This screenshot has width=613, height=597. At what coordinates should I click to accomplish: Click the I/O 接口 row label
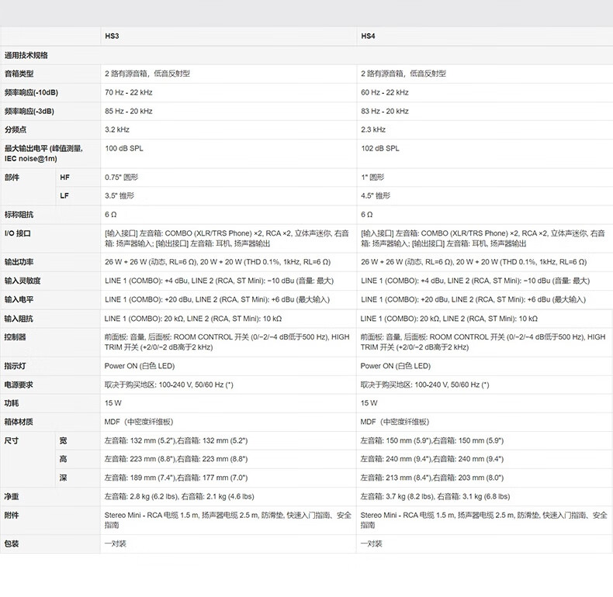[x=18, y=233]
